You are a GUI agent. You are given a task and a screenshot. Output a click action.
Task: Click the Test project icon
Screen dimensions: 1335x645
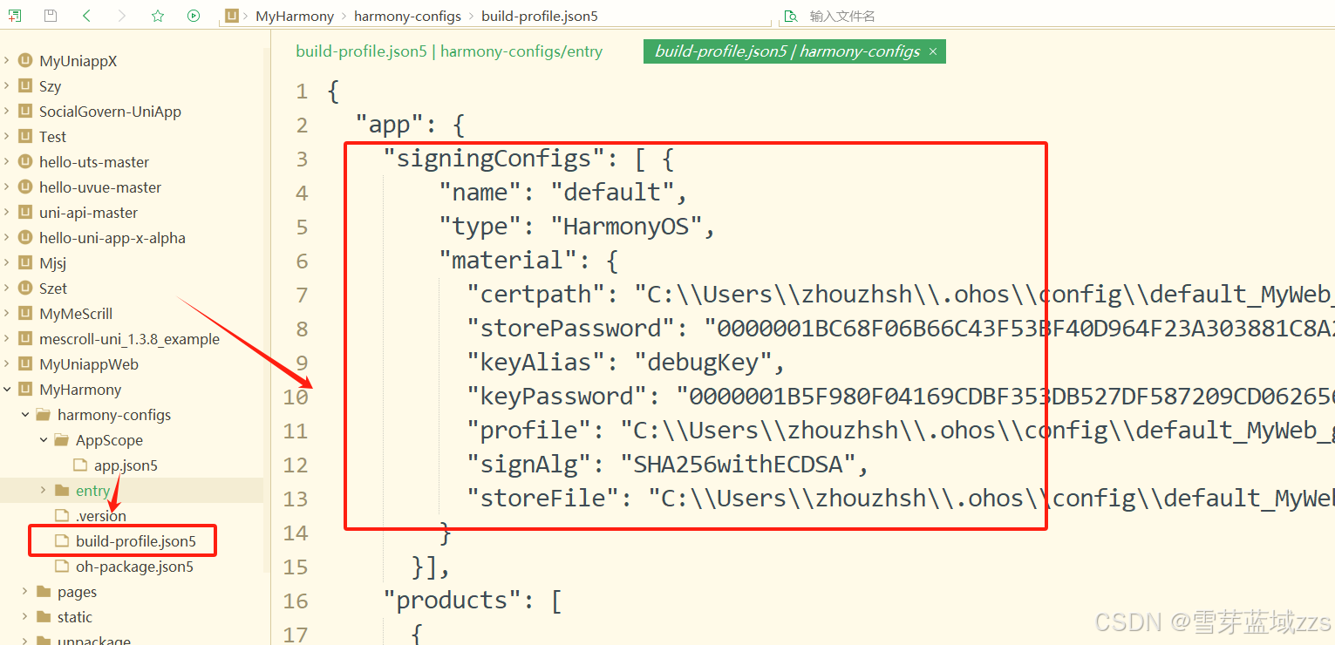point(25,137)
